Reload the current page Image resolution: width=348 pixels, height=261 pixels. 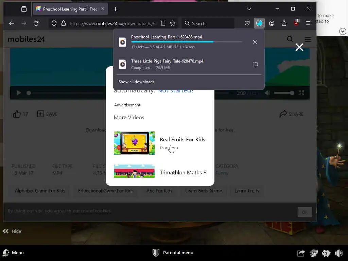coord(36,23)
